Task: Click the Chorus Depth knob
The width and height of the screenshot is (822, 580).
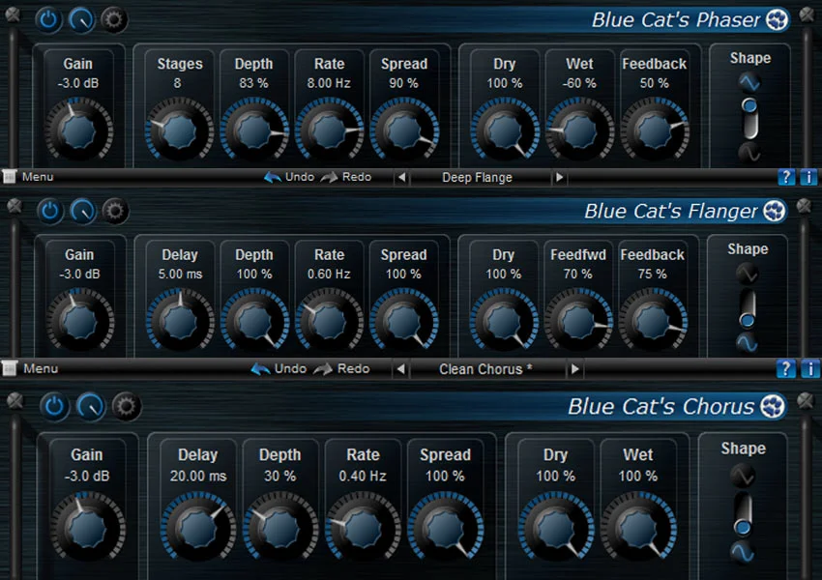Action: pyautogui.click(x=280, y=527)
